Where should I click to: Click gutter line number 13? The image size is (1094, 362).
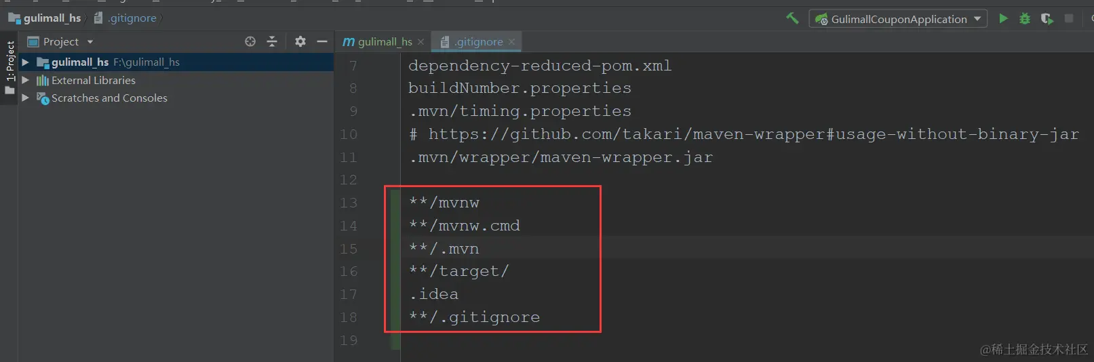[349, 203]
